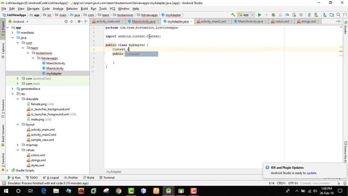Click project panel settings gear icon
The image size is (348, 196).
tap(79, 22)
